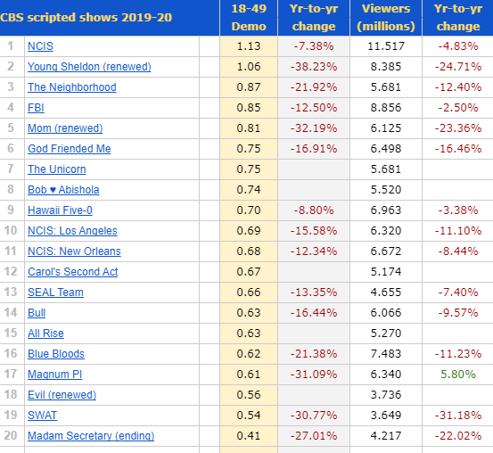Select Mom demo change -32.19%
Screen dimensions: 493x453
tap(314, 128)
